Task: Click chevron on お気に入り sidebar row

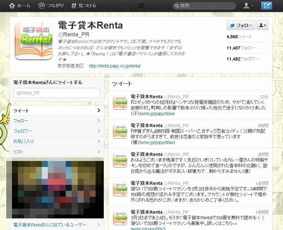Action: (99, 141)
